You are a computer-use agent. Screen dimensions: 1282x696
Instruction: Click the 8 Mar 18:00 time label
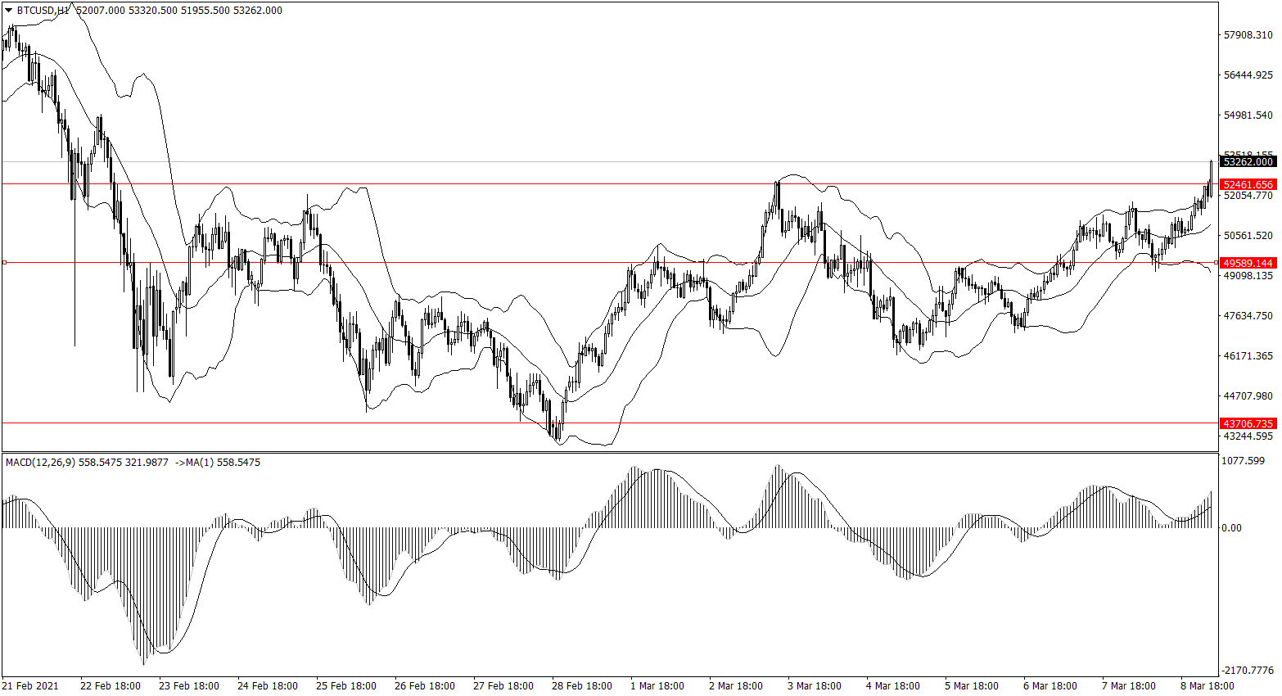click(1207, 686)
